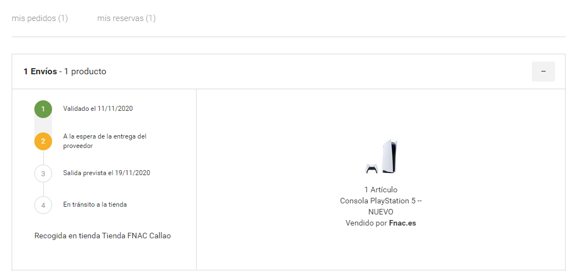Click the PlayStation 5 product image

click(x=382, y=157)
